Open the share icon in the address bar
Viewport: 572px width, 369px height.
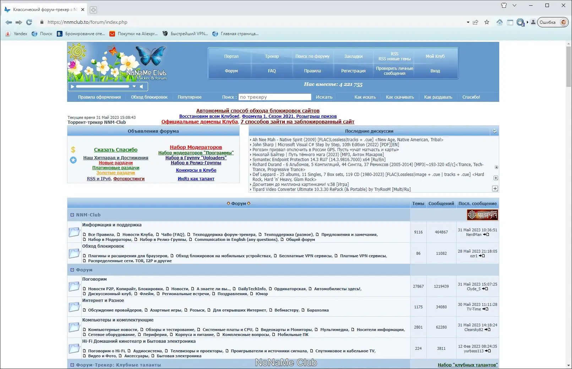[x=475, y=22]
